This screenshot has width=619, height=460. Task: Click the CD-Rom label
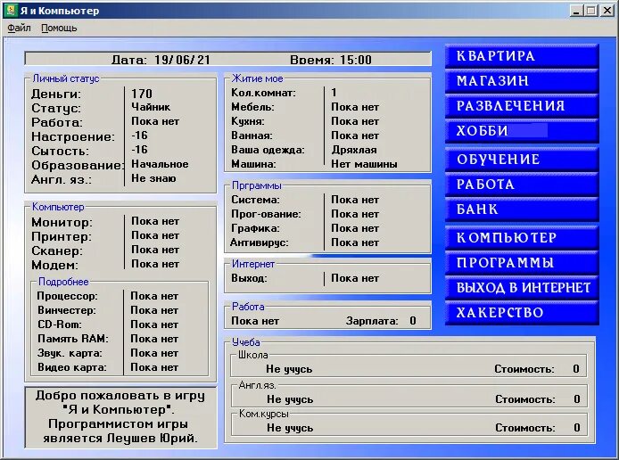pyautogui.click(x=60, y=324)
